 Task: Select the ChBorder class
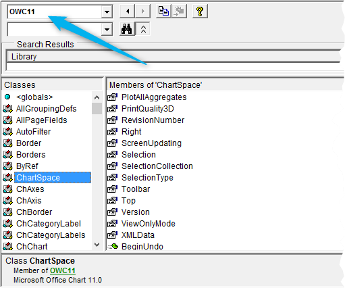click(x=34, y=212)
